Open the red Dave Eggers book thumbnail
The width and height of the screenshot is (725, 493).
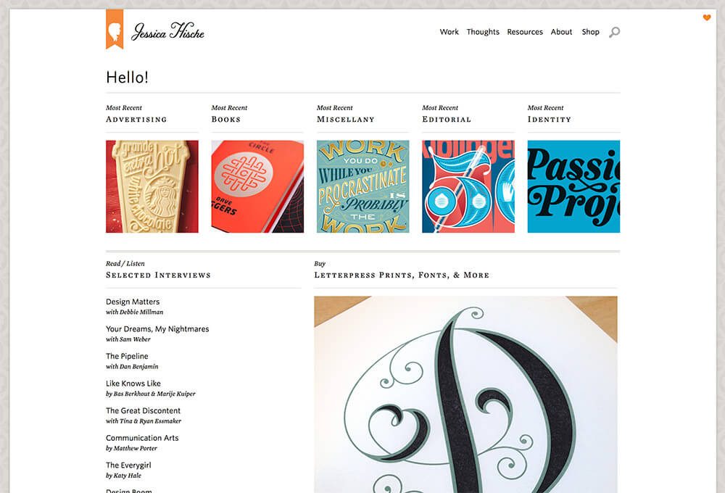pos(257,186)
